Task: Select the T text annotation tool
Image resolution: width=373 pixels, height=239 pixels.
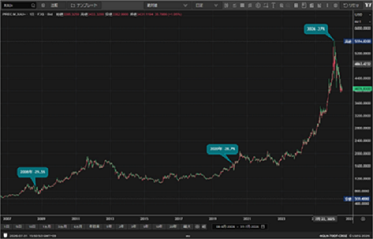Action: pyautogui.click(x=274, y=5)
